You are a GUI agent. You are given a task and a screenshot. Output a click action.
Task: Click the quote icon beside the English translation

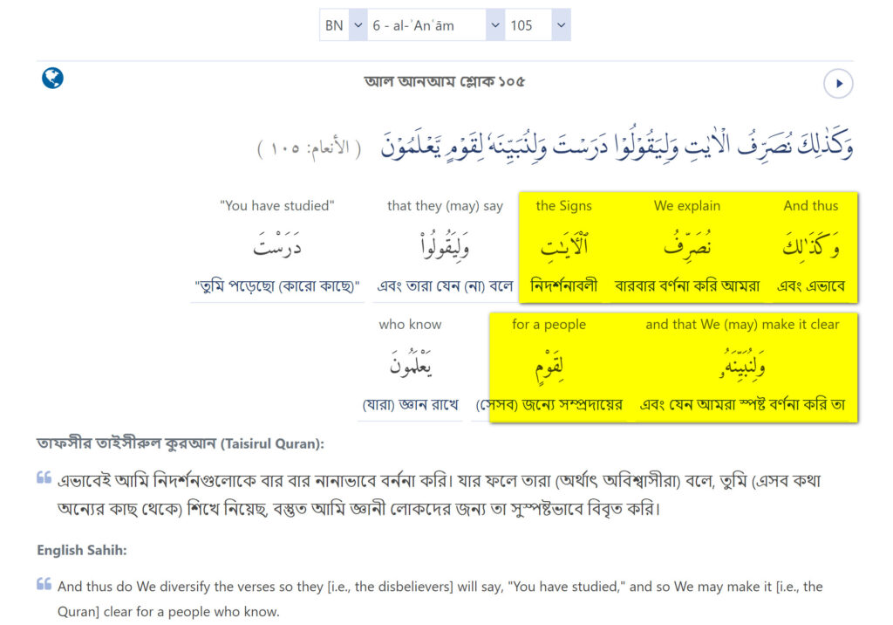[44, 584]
